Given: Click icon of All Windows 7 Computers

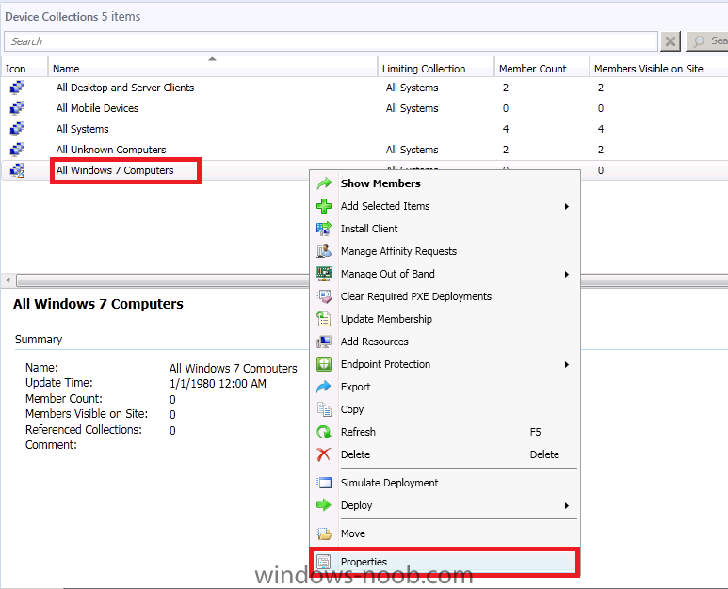Looking at the screenshot, I should [x=17, y=170].
